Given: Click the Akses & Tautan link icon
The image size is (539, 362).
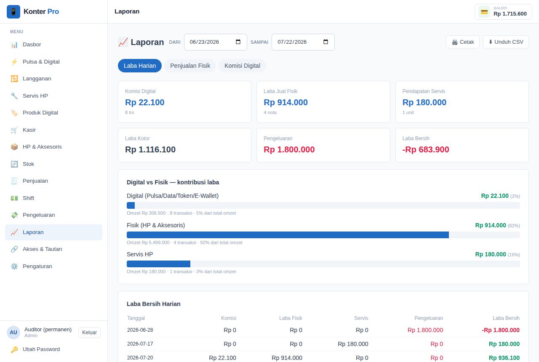Looking at the screenshot, I should [x=14, y=249].
